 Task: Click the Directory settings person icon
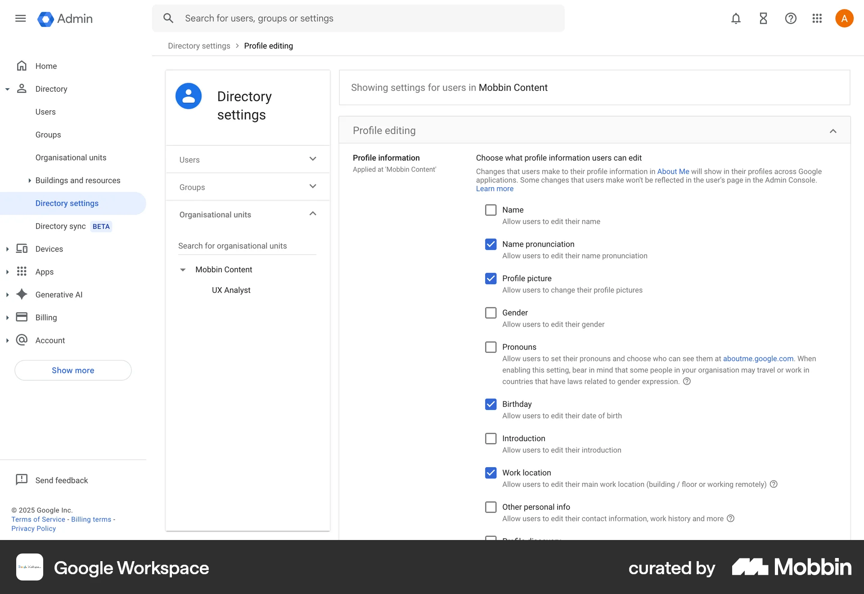[188, 95]
